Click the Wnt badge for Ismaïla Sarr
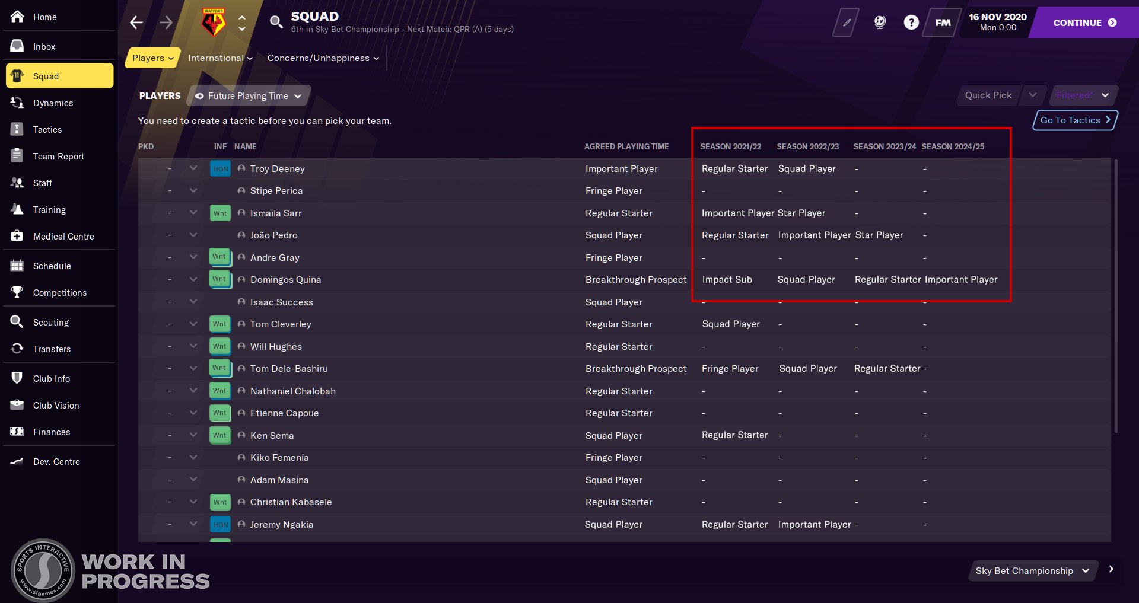 pyautogui.click(x=220, y=213)
